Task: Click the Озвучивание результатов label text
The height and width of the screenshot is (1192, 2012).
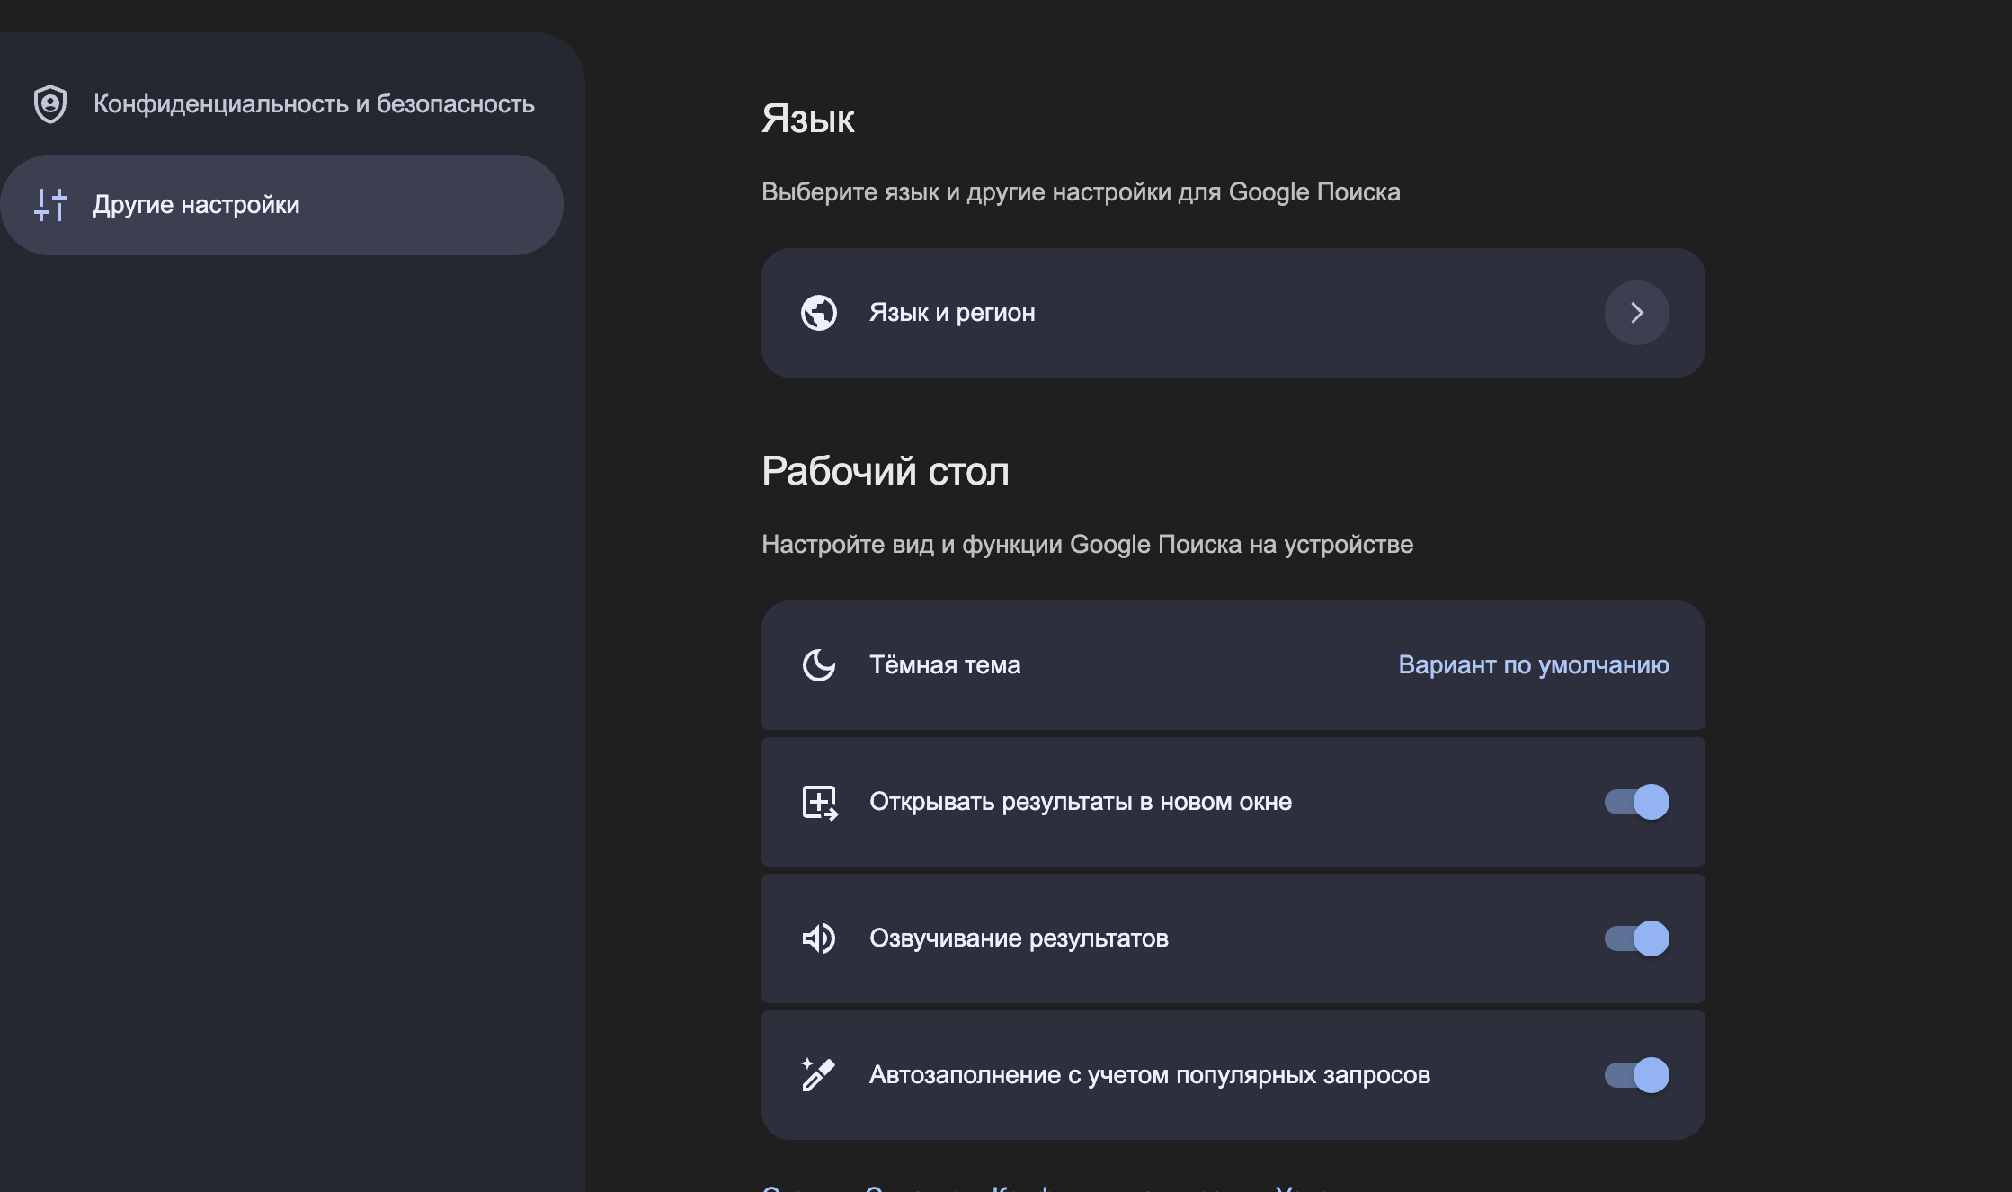Action: click(1019, 938)
